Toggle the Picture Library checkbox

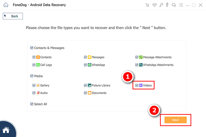coord(85,85)
